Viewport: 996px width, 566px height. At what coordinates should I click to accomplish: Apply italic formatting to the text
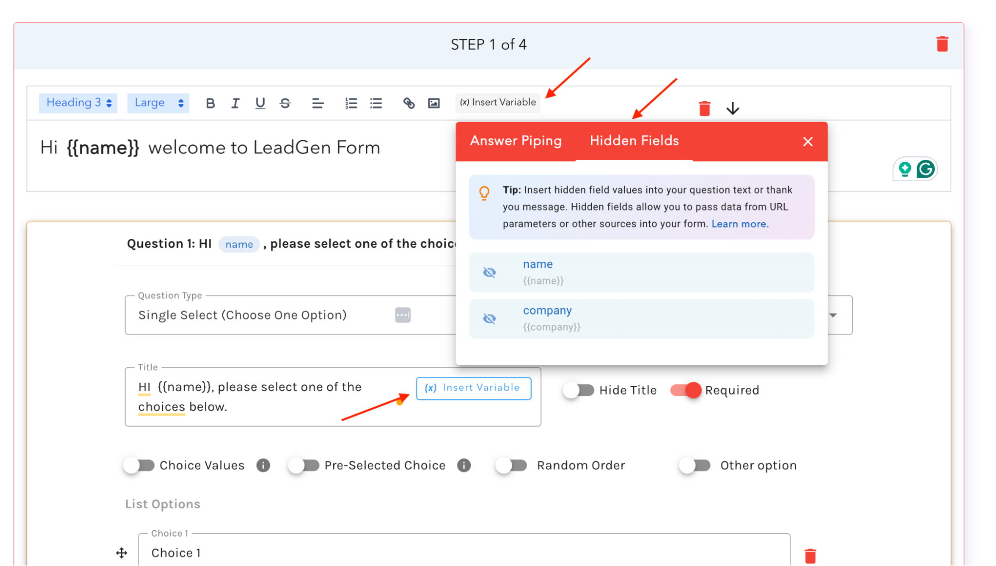tap(235, 103)
